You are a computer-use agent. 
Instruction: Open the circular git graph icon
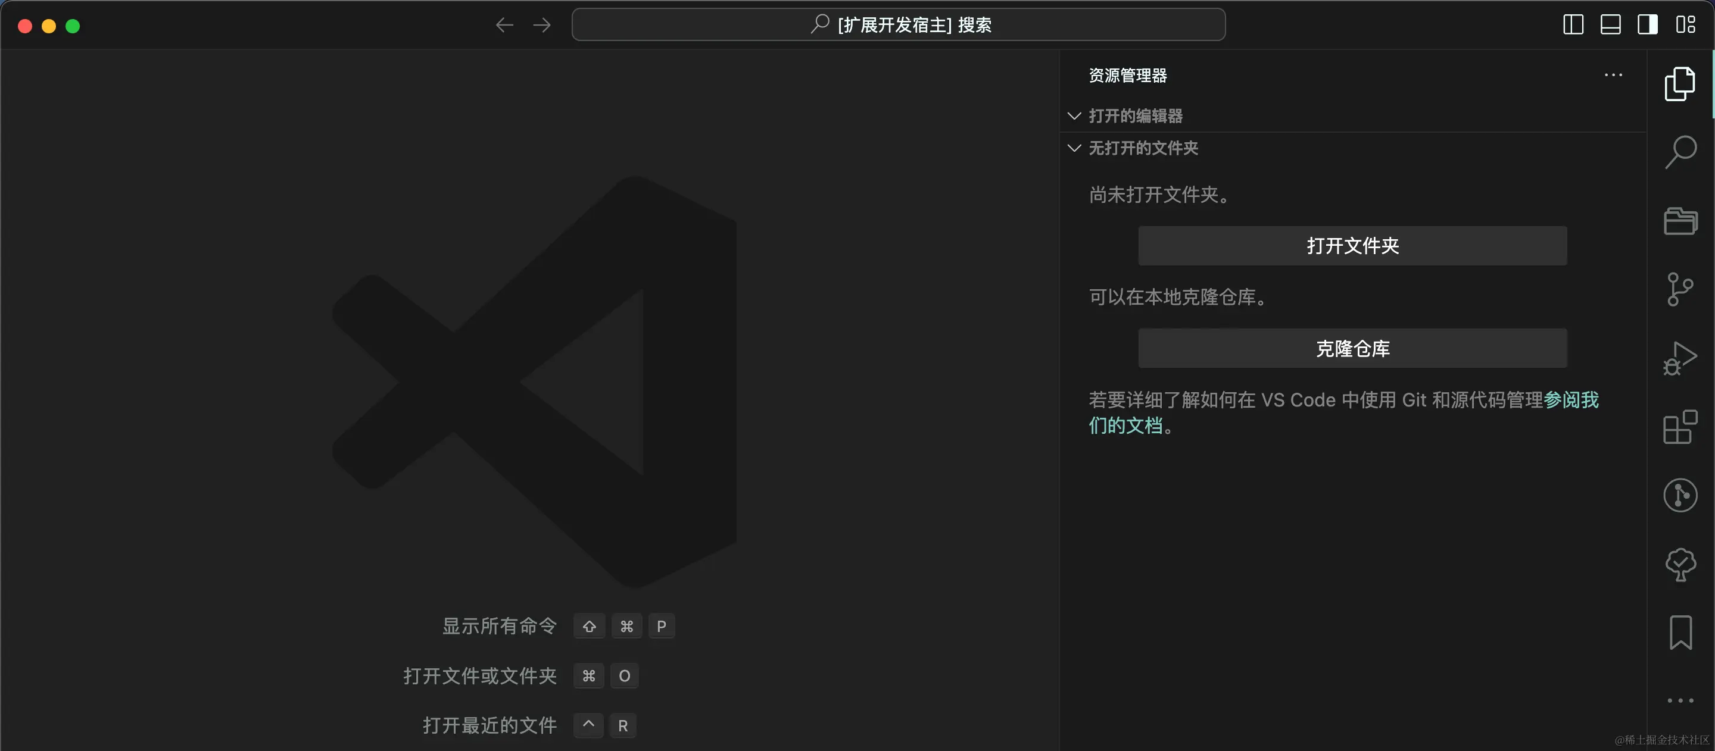coord(1680,496)
